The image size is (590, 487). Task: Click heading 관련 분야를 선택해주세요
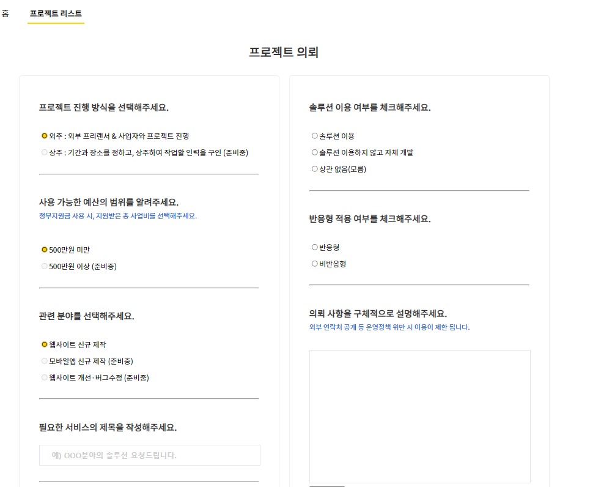(x=87, y=316)
